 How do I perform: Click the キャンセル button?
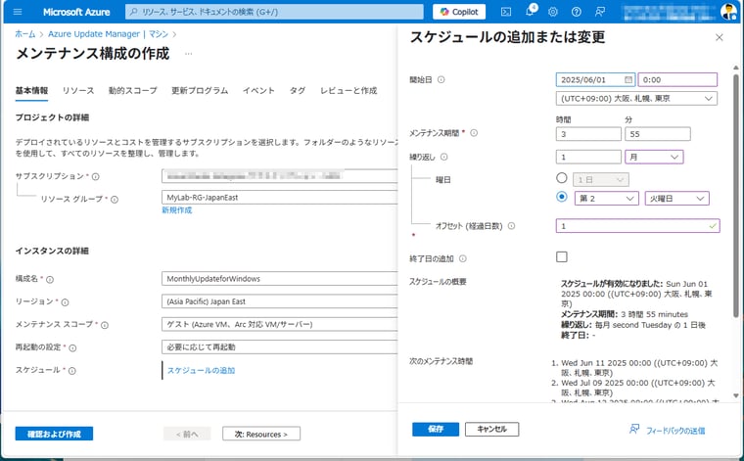point(491,429)
